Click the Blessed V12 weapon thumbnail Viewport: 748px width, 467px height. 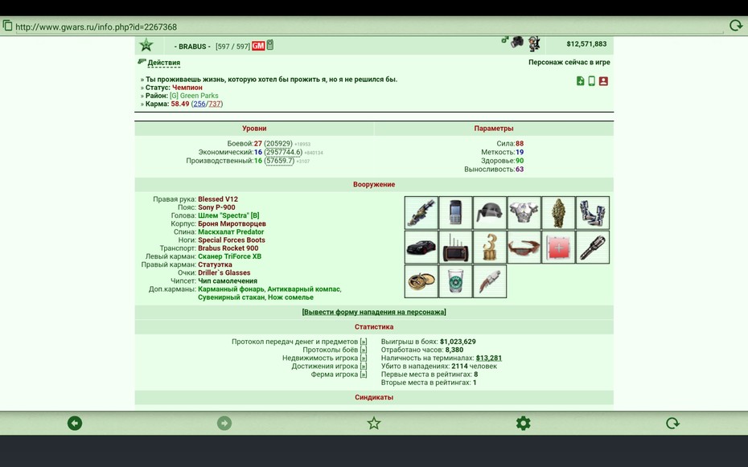click(x=421, y=213)
